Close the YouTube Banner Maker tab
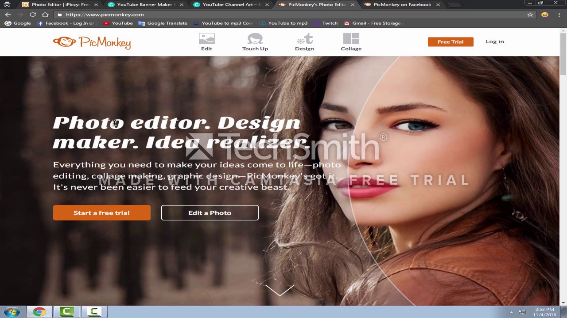567x318 pixels. tap(181, 4)
